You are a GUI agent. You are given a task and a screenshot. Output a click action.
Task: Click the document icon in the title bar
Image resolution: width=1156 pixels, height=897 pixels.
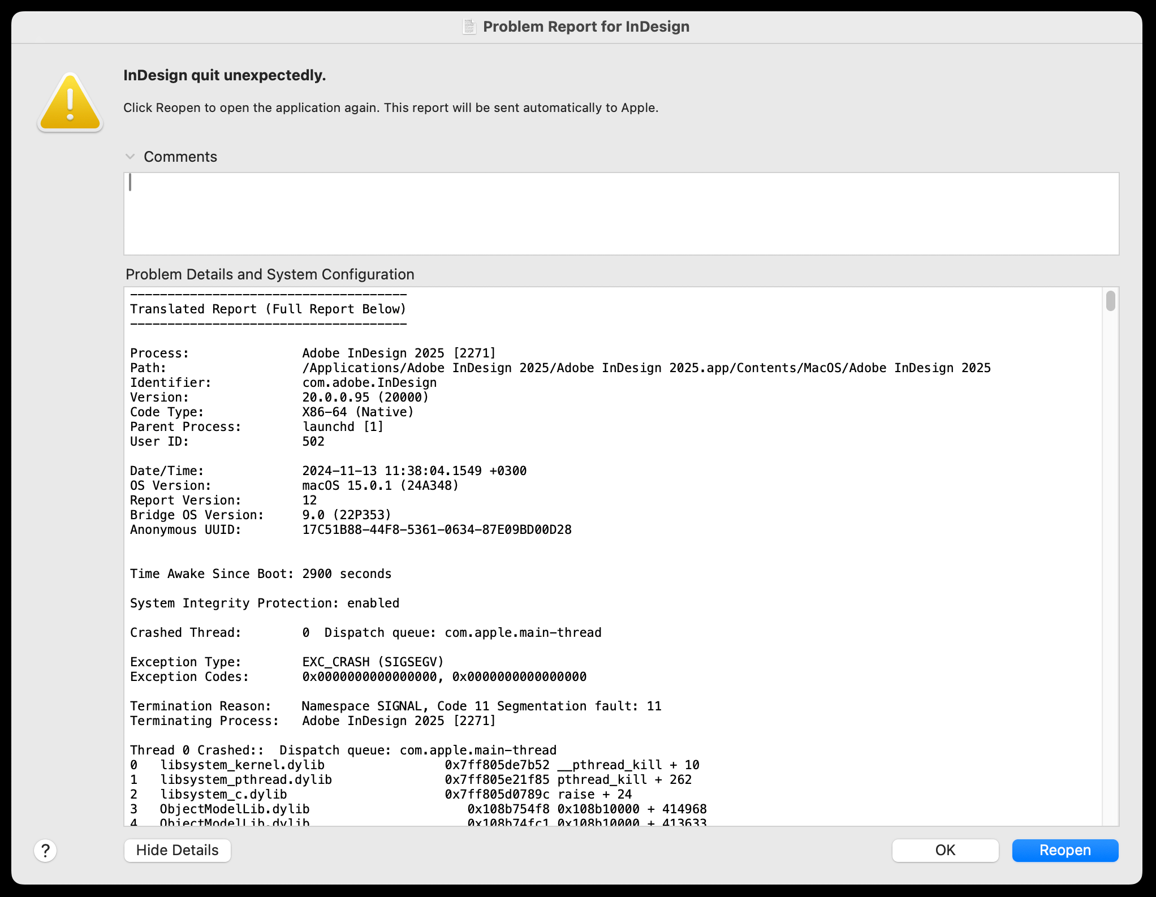pos(469,26)
